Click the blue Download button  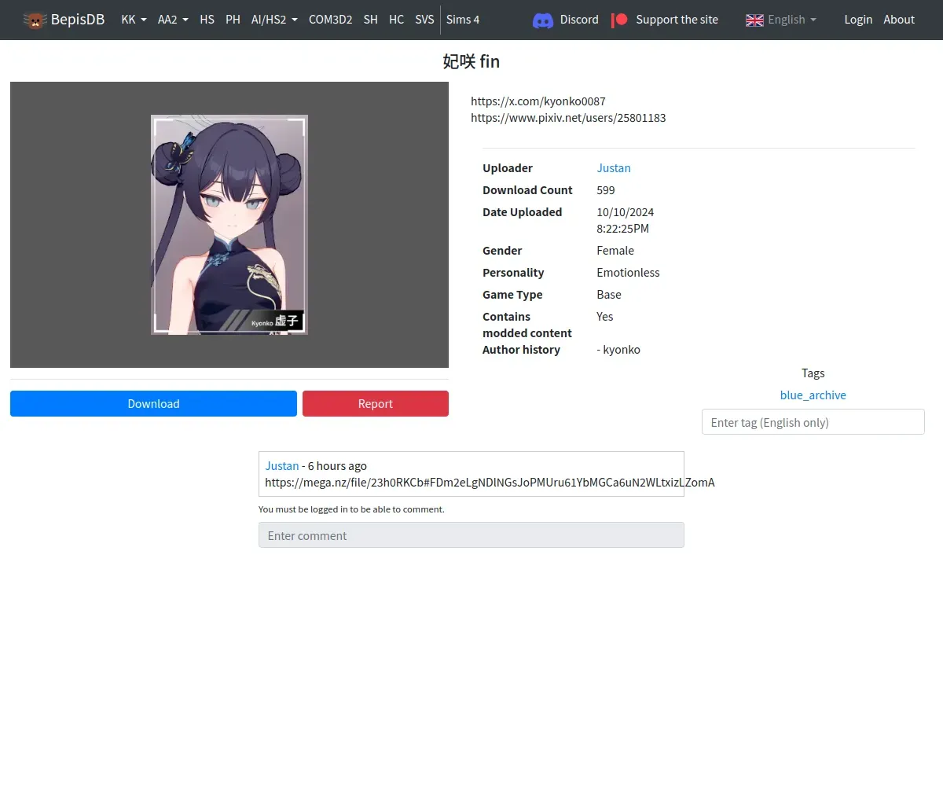[153, 403]
